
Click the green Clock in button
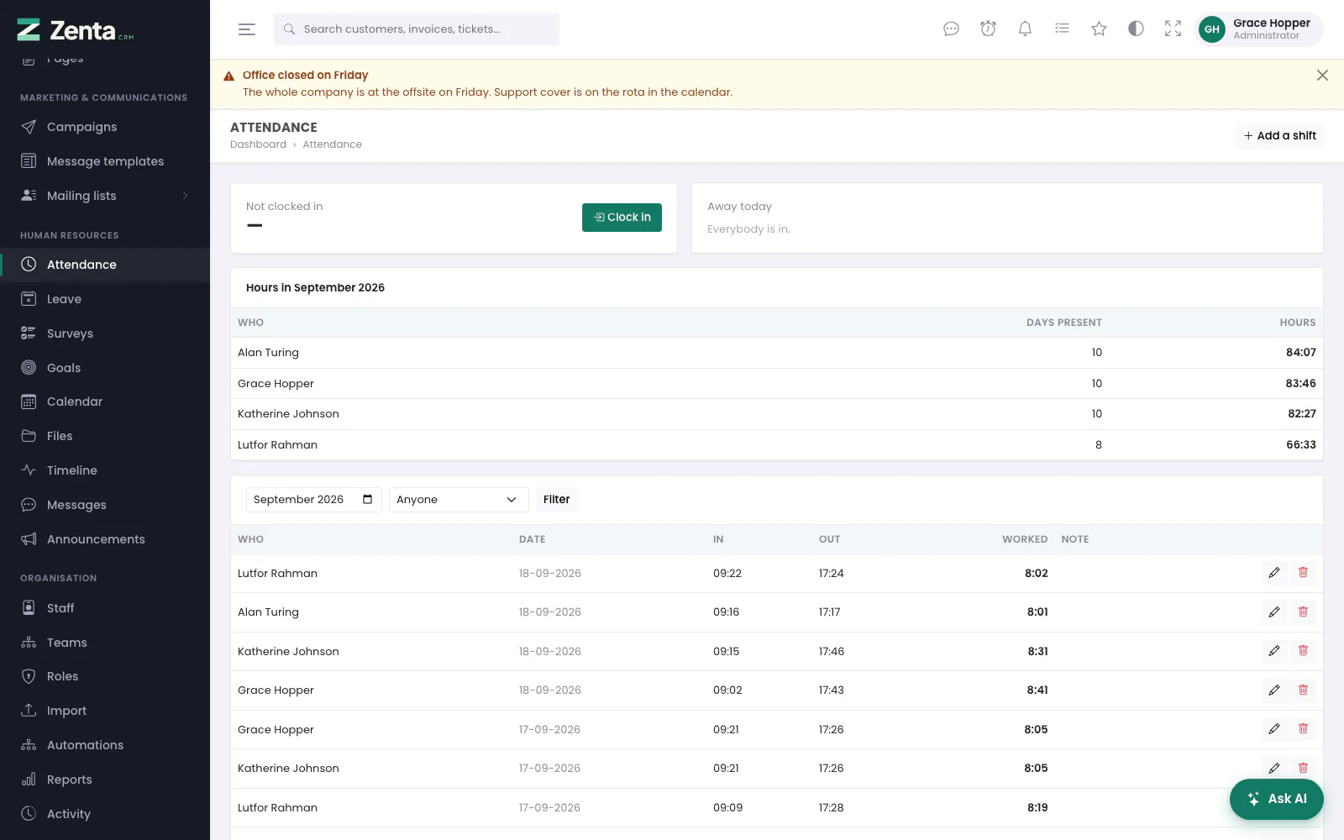pyautogui.click(x=622, y=218)
